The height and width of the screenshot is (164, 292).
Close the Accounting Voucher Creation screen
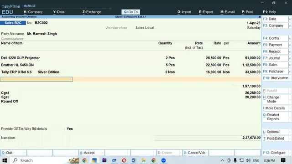[260, 17]
